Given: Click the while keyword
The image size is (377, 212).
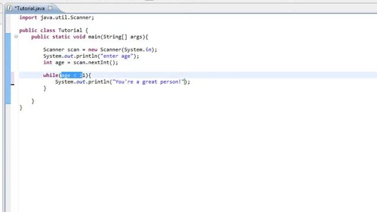Looking at the screenshot, I should tap(51, 75).
